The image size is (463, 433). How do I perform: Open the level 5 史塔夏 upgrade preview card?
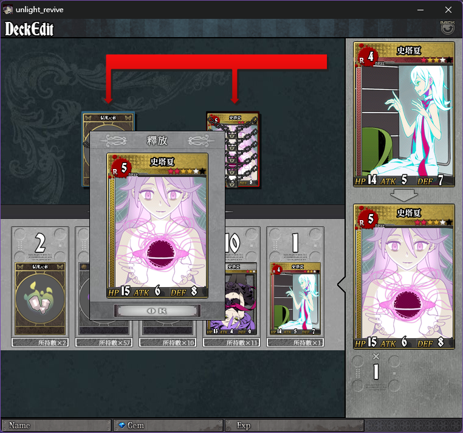pyautogui.click(x=404, y=277)
